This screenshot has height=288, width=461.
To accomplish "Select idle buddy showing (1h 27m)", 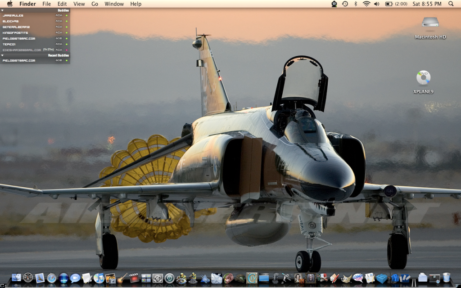I will [x=35, y=49].
